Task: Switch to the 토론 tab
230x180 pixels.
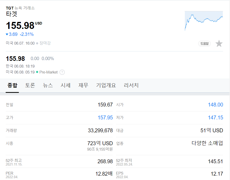Action: [30, 85]
